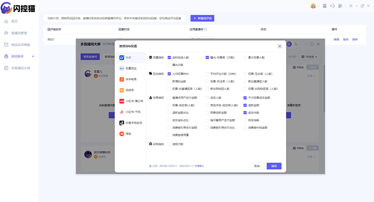
Task: Click the 巨量百应 platform icon
Action: pyautogui.click(x=122, y=69)
